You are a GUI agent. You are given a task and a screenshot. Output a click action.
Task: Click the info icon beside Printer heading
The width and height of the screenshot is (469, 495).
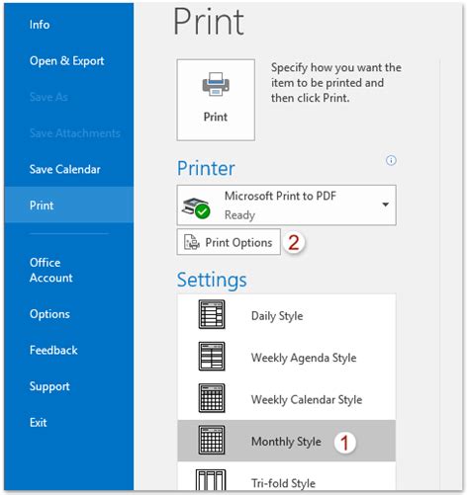click(x=391, y=160)
